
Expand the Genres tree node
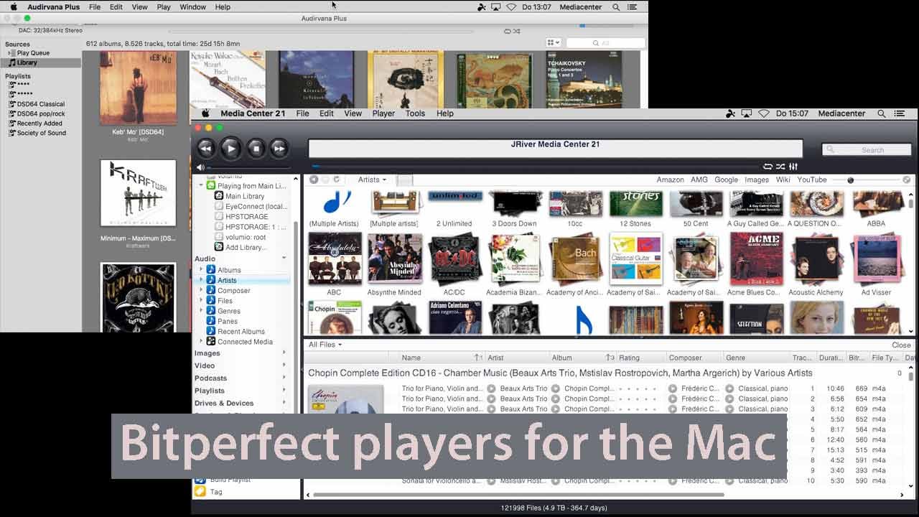201,310
